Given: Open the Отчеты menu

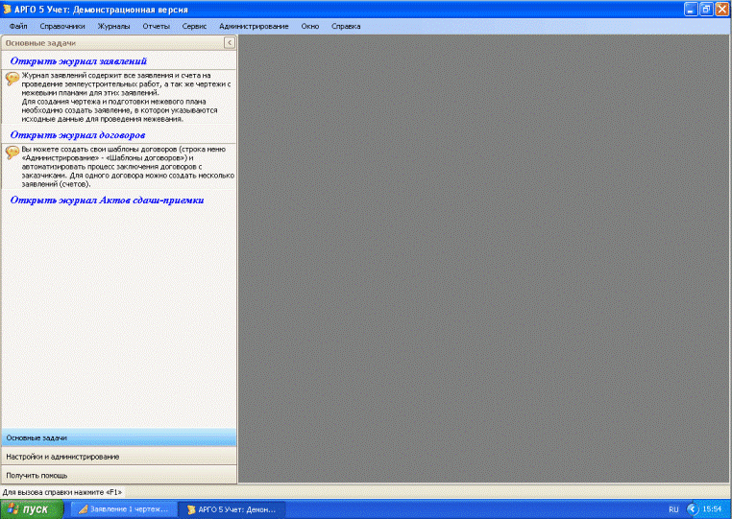Looking at the screenshot, I should 156,26.
